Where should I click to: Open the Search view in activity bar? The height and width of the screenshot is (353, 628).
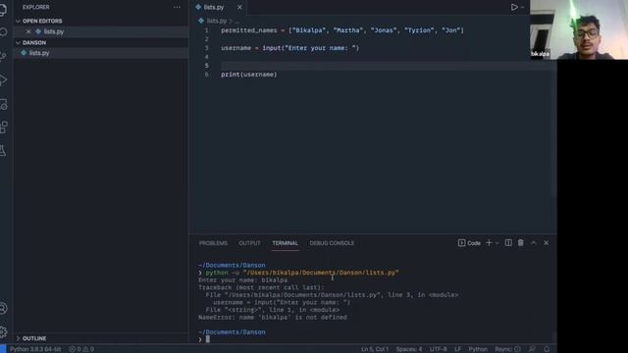click(3, 32)
